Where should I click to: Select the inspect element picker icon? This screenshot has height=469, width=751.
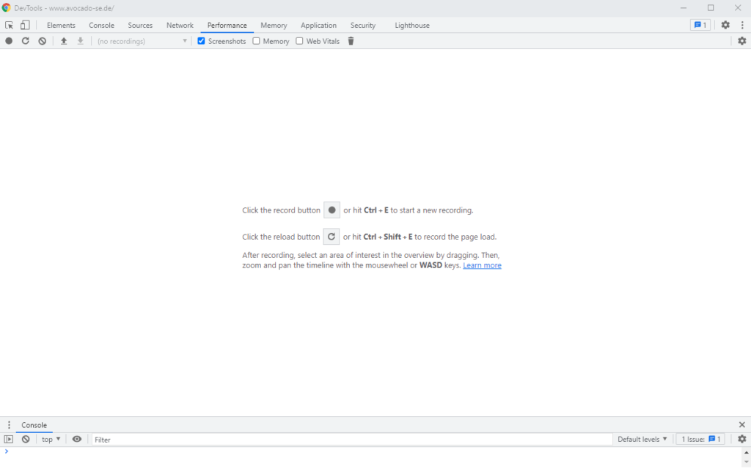[x=10, y=25]
